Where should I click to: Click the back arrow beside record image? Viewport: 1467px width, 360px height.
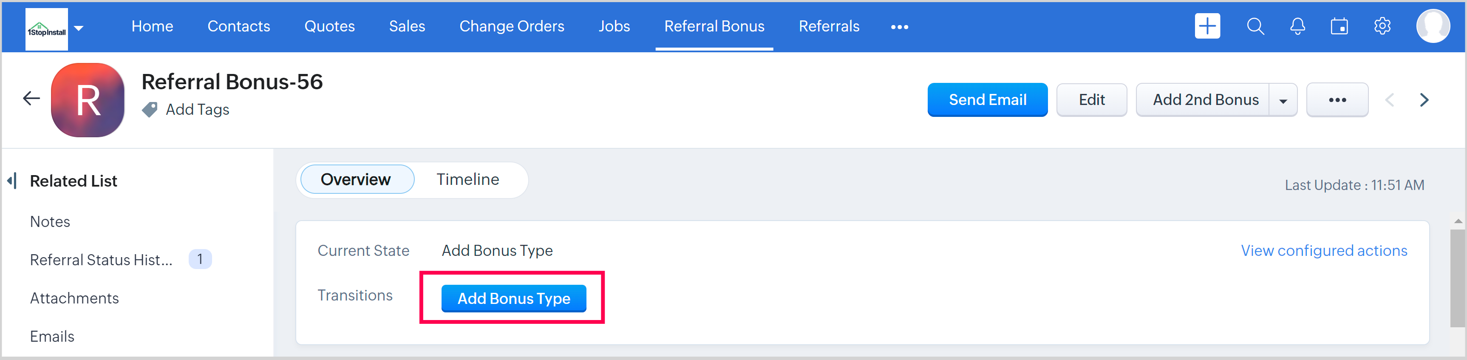tap(31, 99)
